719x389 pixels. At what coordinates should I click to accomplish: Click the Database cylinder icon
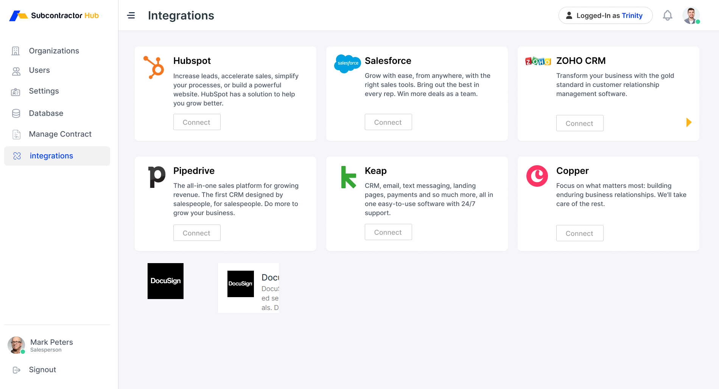point(16,113)
